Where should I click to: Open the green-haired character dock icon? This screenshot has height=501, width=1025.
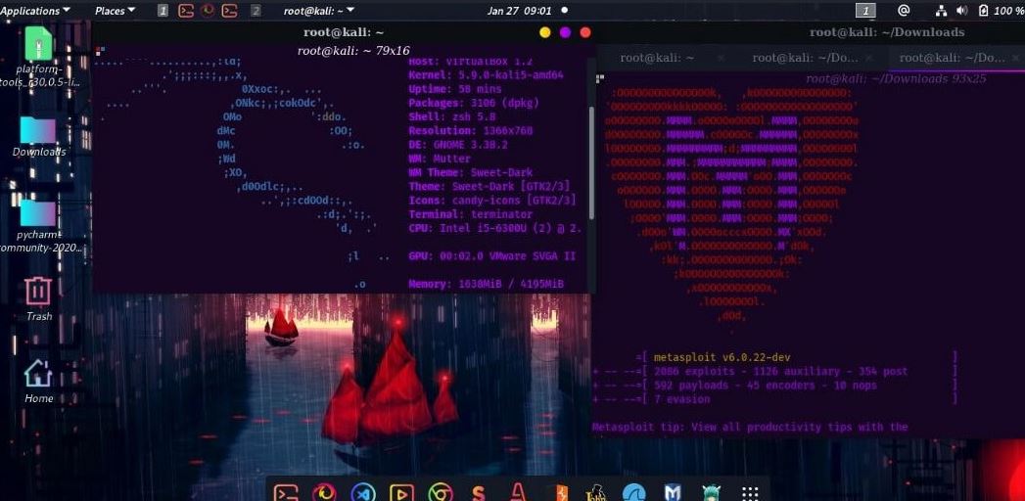point(711,492)
